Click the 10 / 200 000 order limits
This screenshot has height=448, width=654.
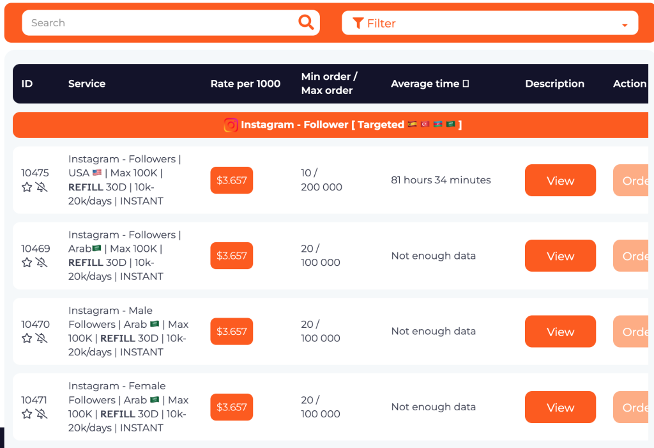(322, 180)
